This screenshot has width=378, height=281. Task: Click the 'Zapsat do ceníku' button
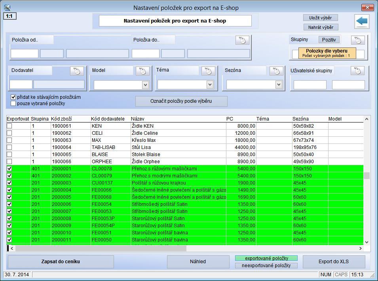tap(61, 262)
